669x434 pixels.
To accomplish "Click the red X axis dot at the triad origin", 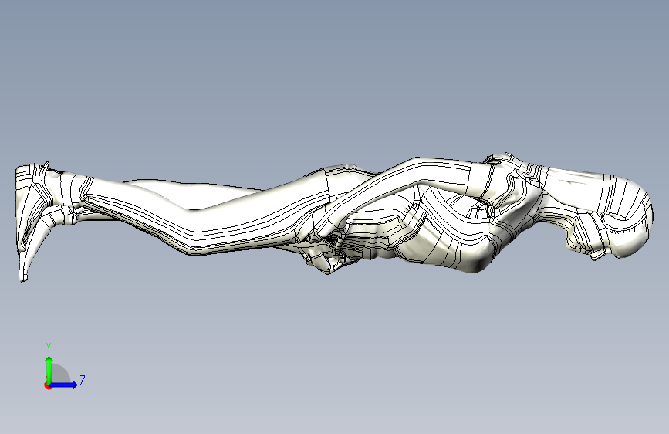I will pyautogui.click(x=48, y=385).
